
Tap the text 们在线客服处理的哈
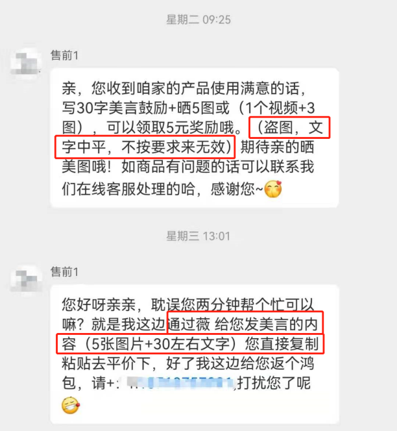[x=128, y=189]
